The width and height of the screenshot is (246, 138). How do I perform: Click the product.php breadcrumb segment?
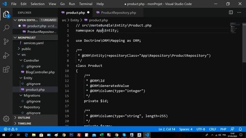[x=98, y=20]
